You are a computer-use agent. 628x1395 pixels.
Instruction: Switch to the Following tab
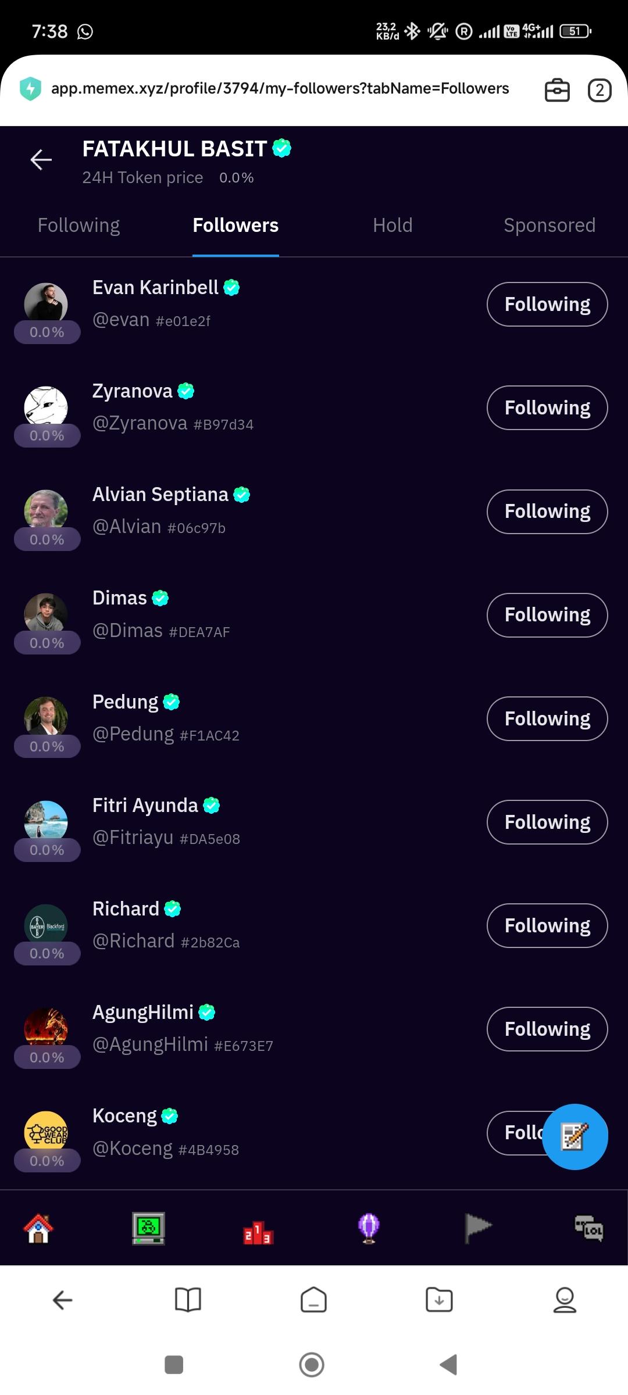click(78, 226)
